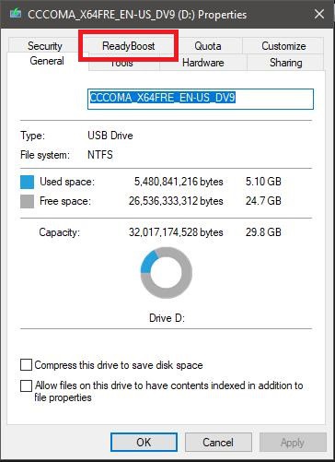Click the drive name text field

click(x=201, y=99)
